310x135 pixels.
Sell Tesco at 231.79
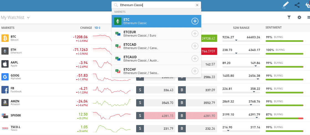[156, 128]
